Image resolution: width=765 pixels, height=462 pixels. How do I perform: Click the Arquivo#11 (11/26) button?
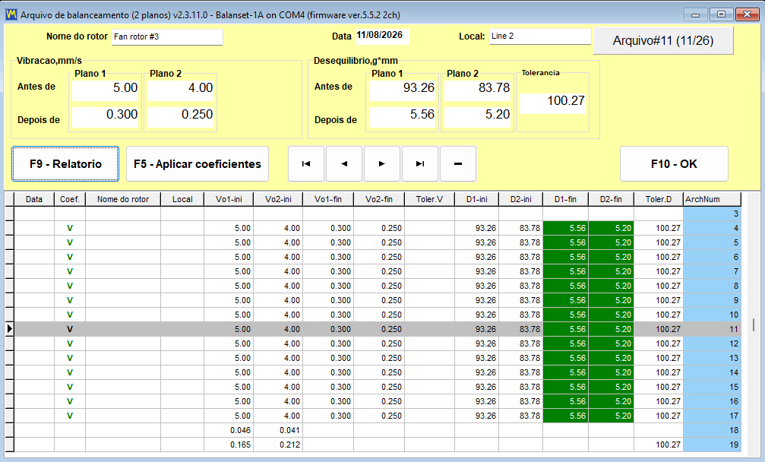pos(663,40)
